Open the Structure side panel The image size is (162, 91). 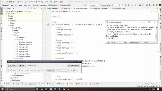(2, 20)
